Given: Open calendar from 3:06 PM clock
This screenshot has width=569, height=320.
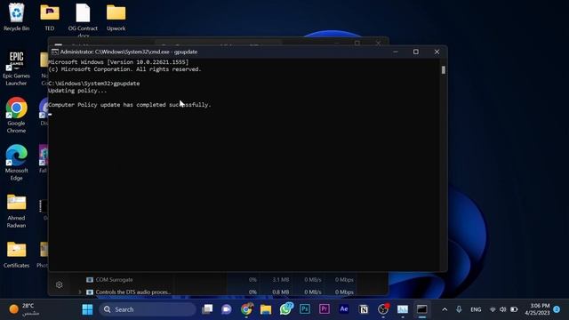Looking at the screenshot, I should pos(537,309).
